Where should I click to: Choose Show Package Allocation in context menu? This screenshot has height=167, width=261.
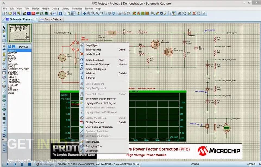pos(104,127)
